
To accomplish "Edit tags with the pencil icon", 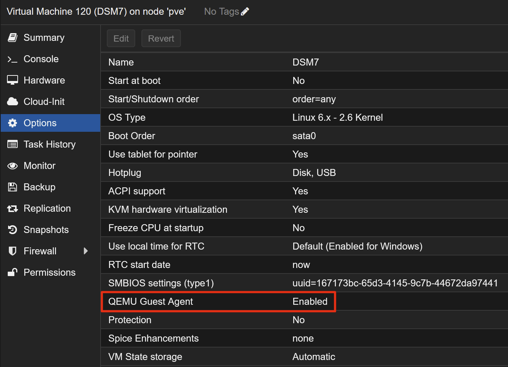I will [x=245, y=12].
